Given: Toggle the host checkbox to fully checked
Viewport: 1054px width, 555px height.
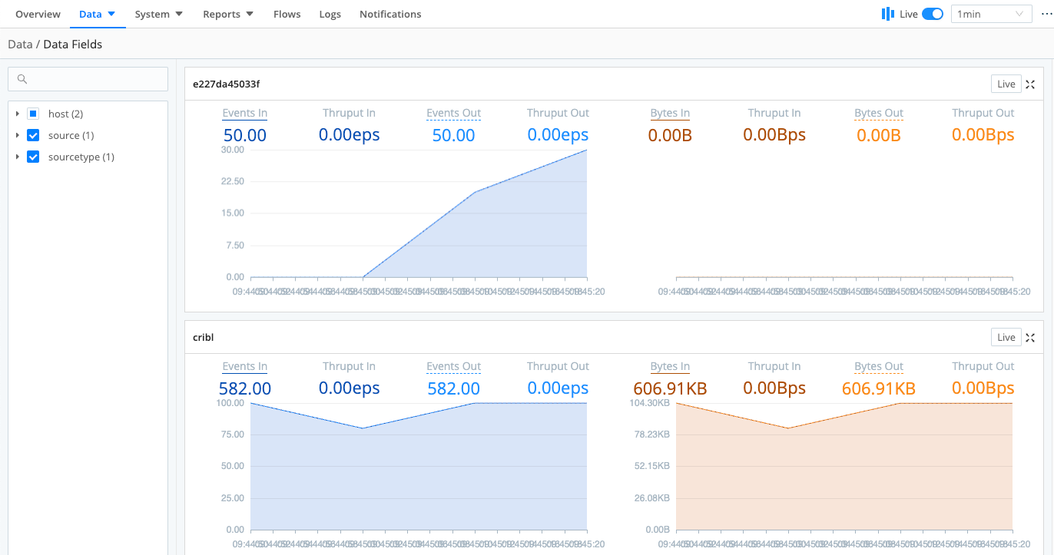Looking at the screenshot, I should 33,114.
